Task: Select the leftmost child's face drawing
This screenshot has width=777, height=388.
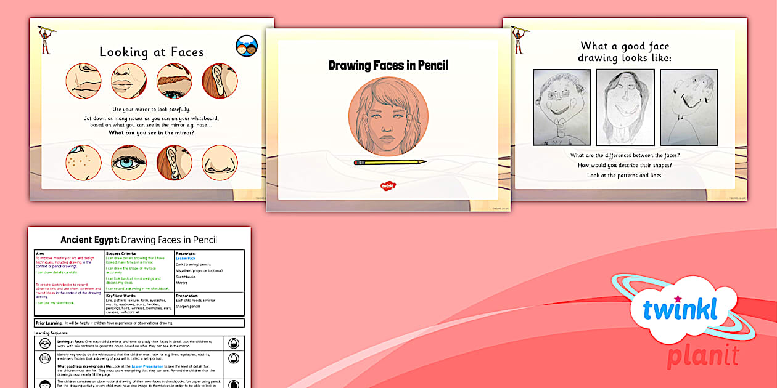Action: pos(562,107)
